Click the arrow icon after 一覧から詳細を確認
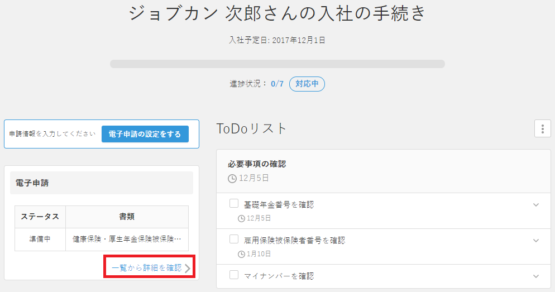555x292 pixels. pos(188,269)
